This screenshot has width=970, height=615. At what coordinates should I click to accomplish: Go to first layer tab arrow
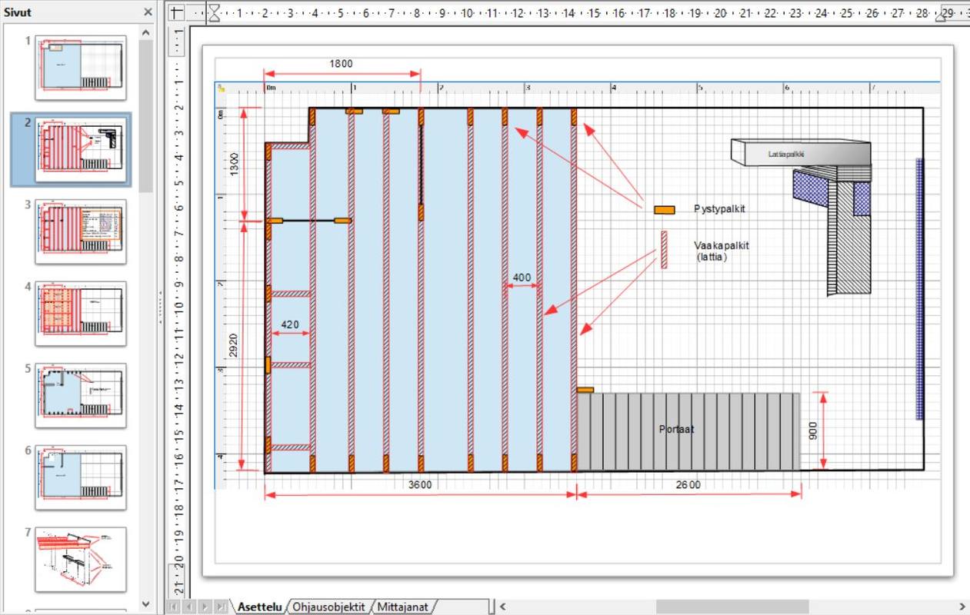(x=175, y=607)
